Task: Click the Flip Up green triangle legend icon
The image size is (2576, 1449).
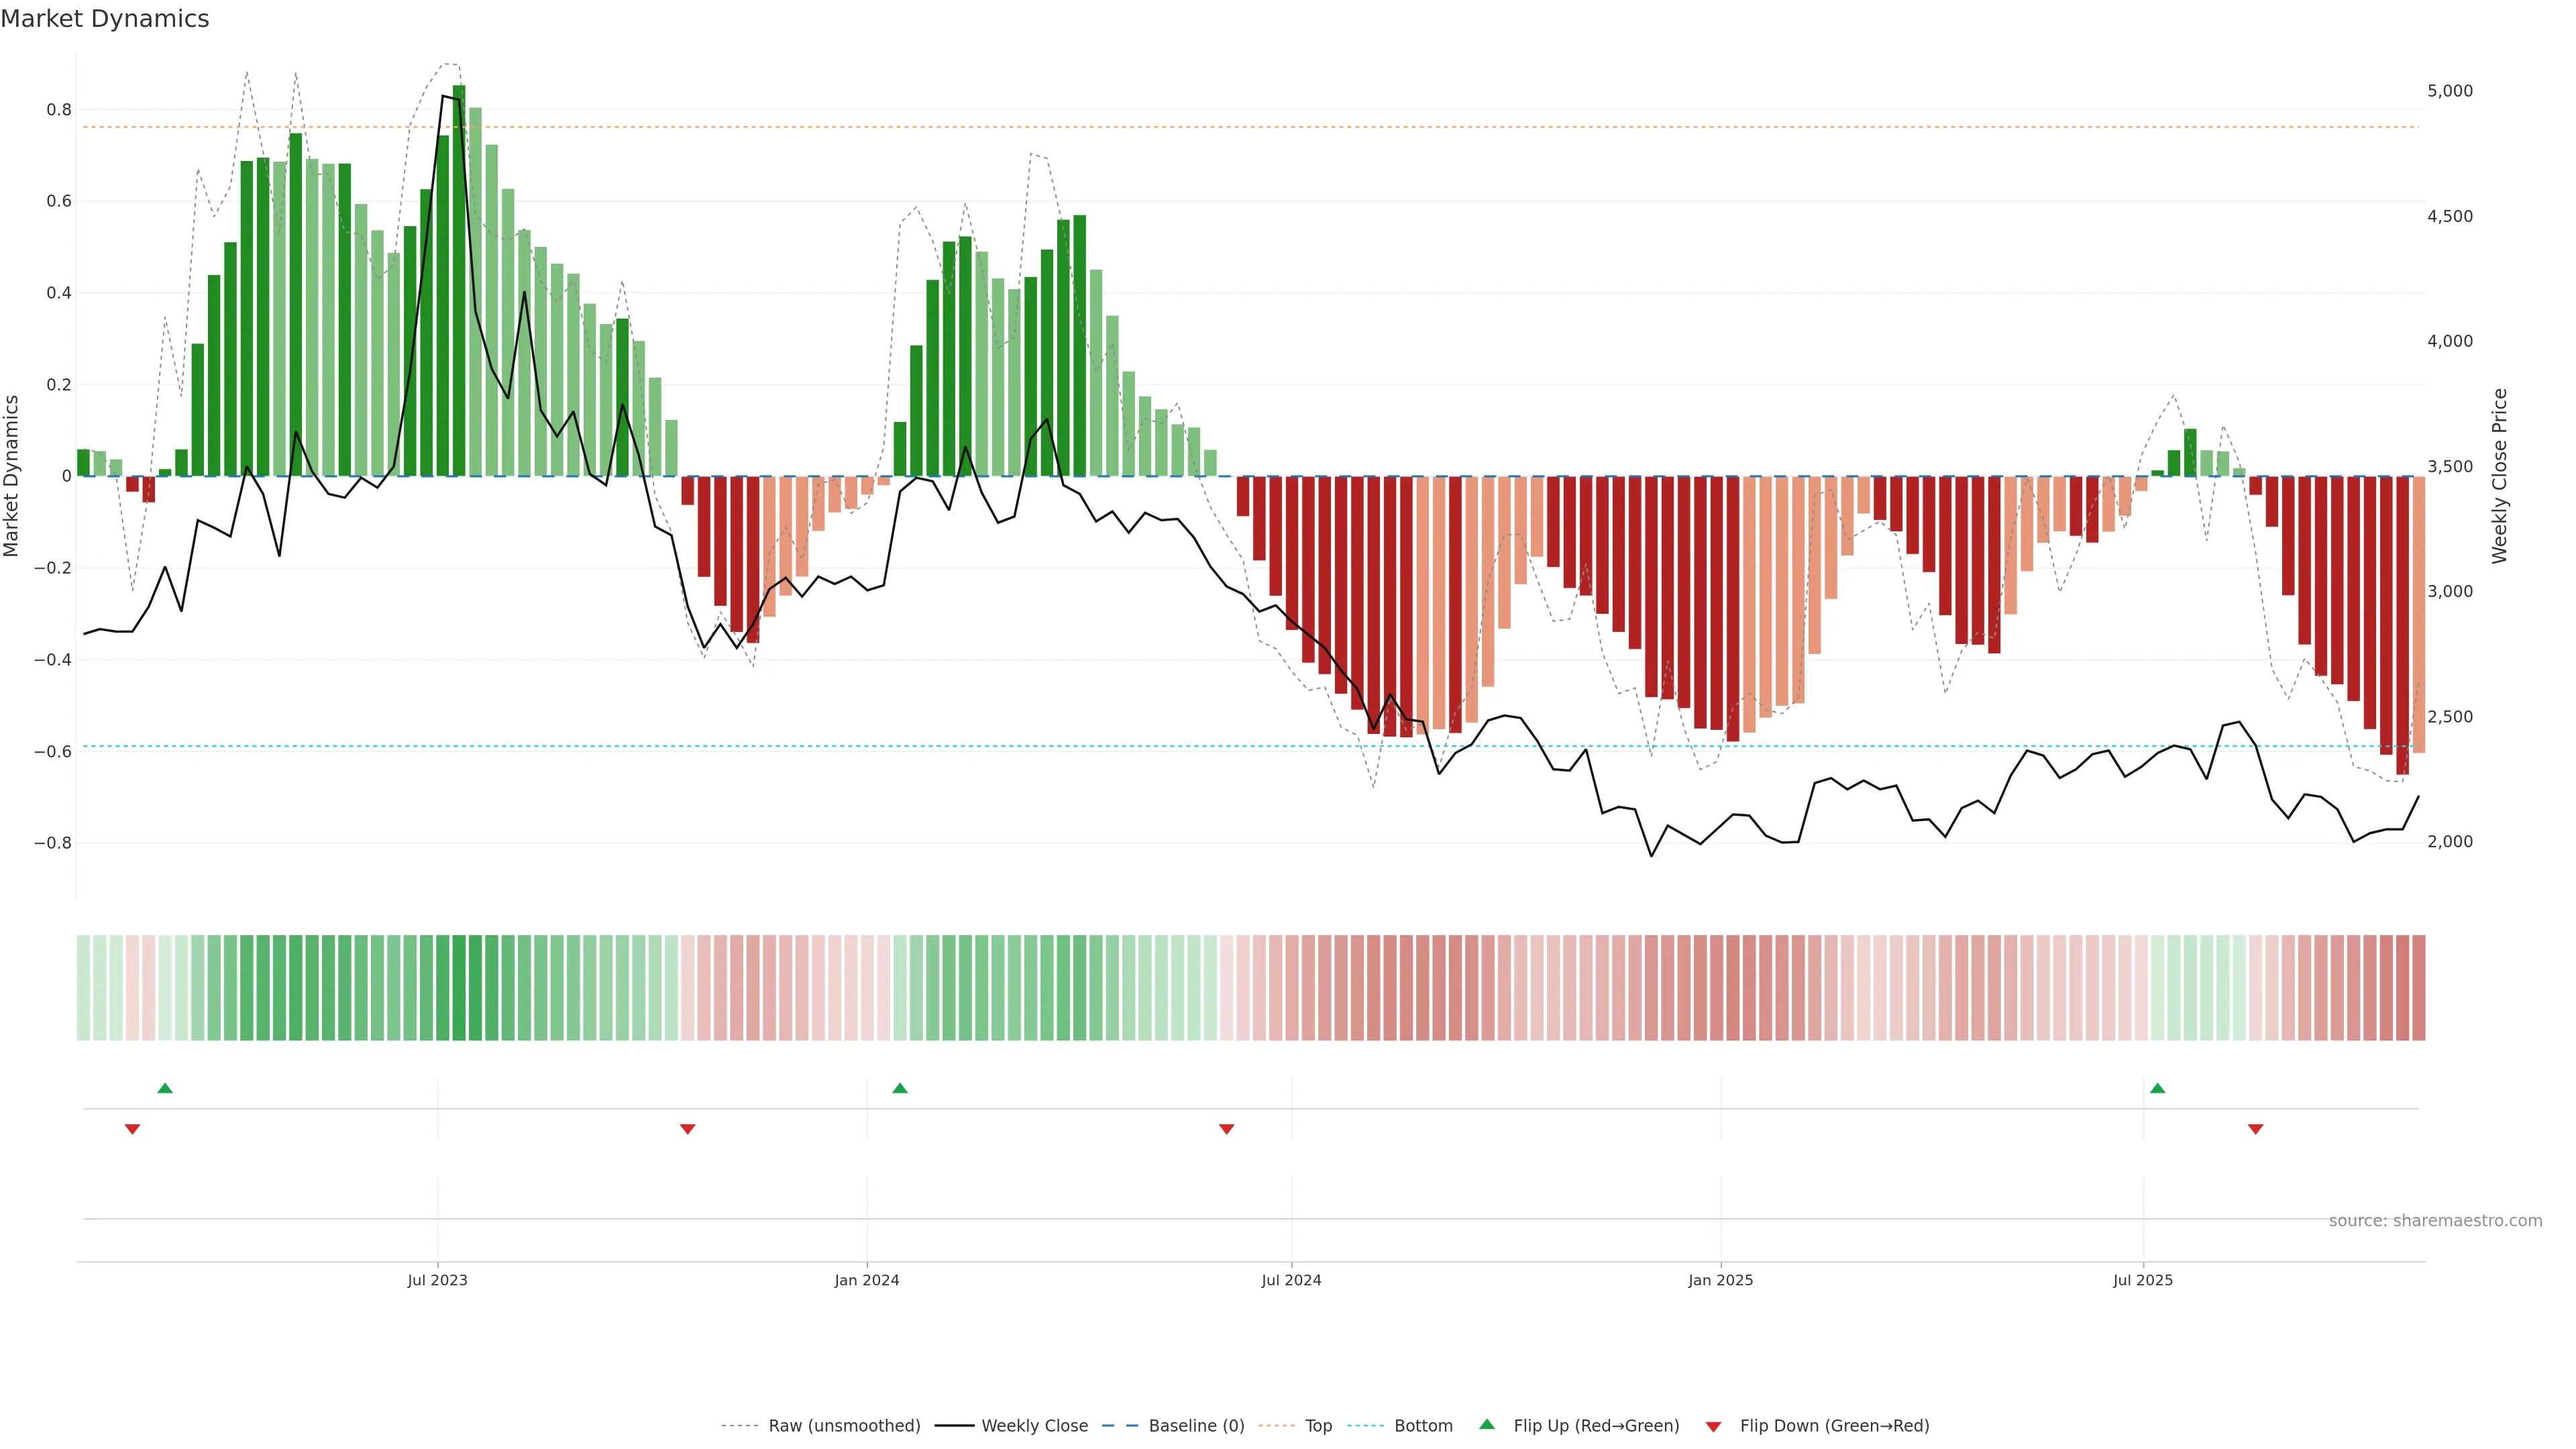Action: [x=1487, y=1424]
